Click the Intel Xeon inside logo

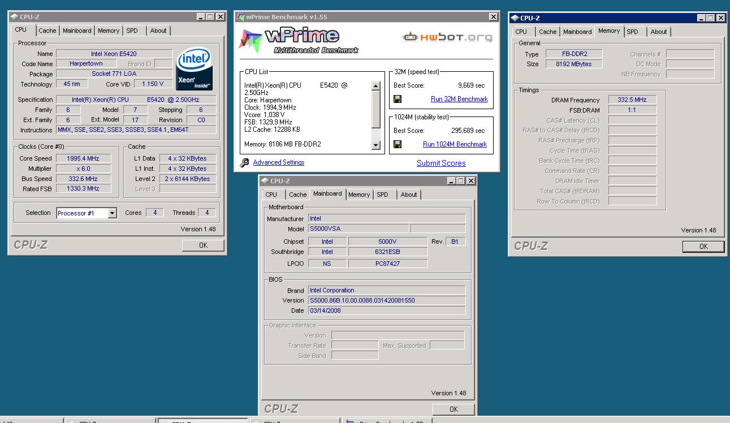click(194, 69)
